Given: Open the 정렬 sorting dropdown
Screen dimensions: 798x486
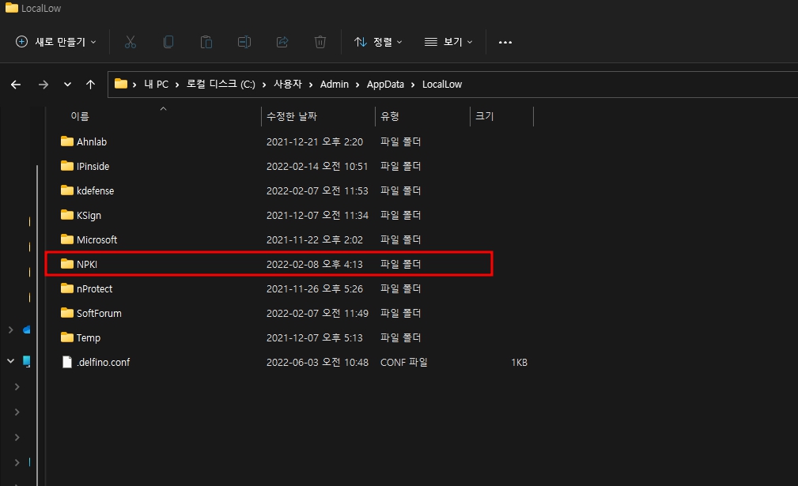Looking at the screenshot, I should (378, 42).
